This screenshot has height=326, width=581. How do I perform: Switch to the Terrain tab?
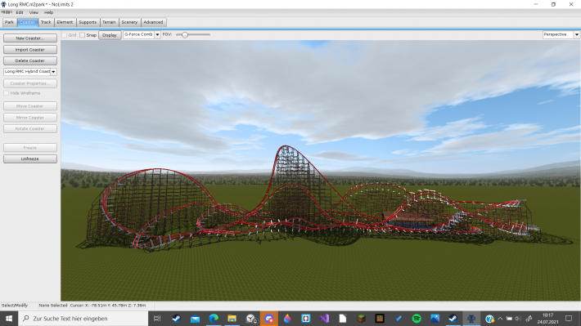[x=109, y=22]
